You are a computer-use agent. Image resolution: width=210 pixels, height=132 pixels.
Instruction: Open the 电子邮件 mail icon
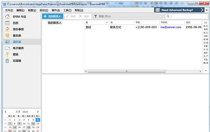point(7,48)
